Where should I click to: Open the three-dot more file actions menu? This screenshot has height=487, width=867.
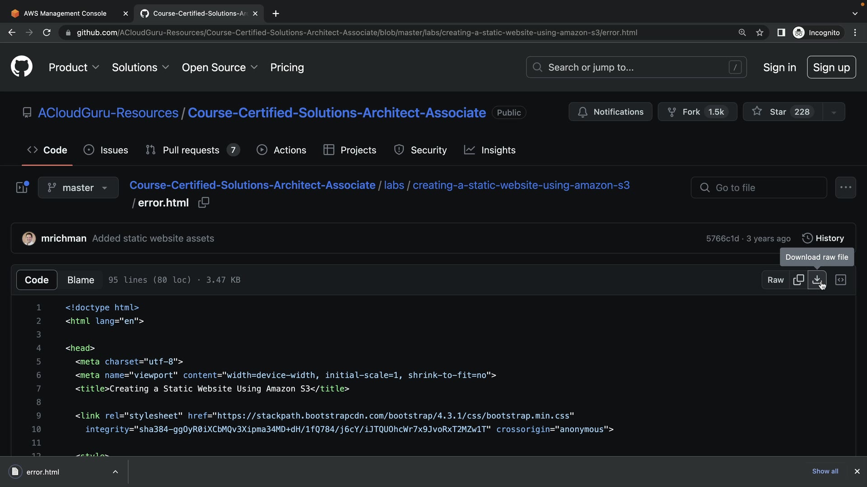(845, 188)
